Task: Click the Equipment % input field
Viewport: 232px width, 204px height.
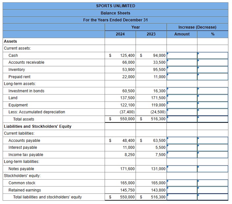Action: (x=213, y=105)
